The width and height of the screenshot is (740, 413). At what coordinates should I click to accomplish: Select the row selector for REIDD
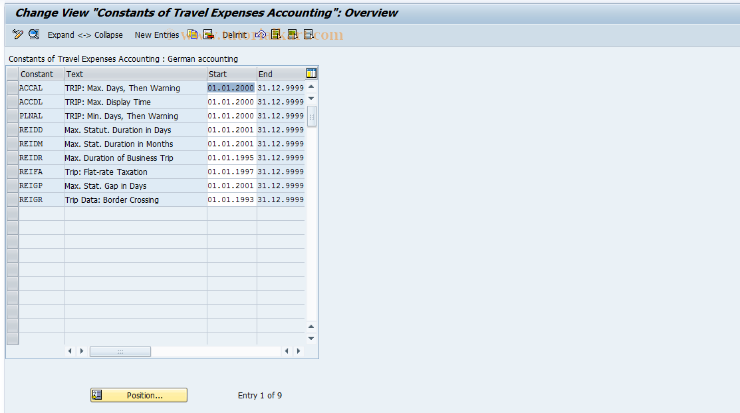[12, 130]
